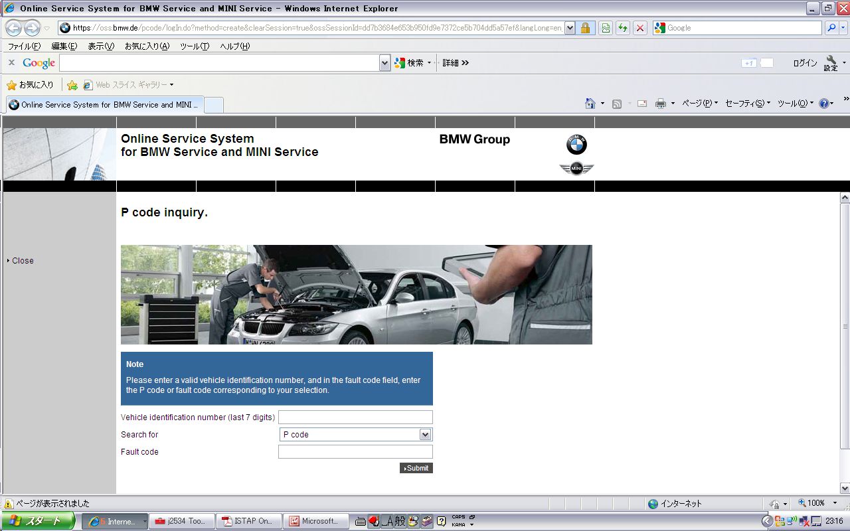Click the status bar warning icon

pyautogui.click(x=9, y=504)
